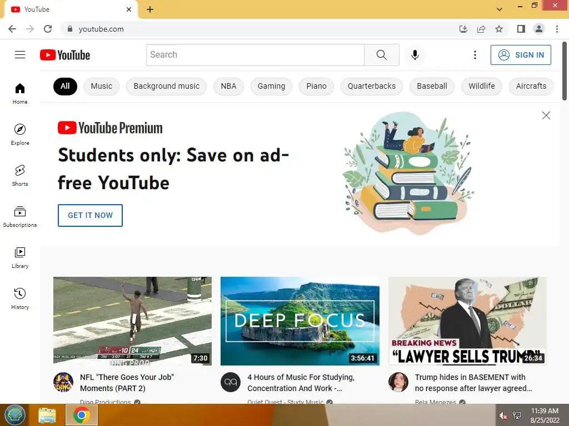Open Ding Productions channel avatar

(63, 382)
